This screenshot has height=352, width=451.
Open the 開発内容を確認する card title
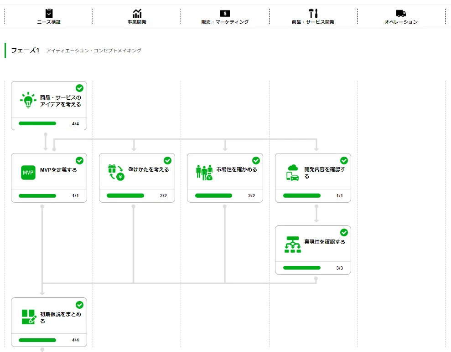[324, 173]
